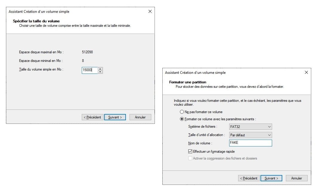Viewport: 316px width, 192px height.
Task: Go back with Précédent in format partition dialog
Action: pyautogui.click(x=249, y=178)
